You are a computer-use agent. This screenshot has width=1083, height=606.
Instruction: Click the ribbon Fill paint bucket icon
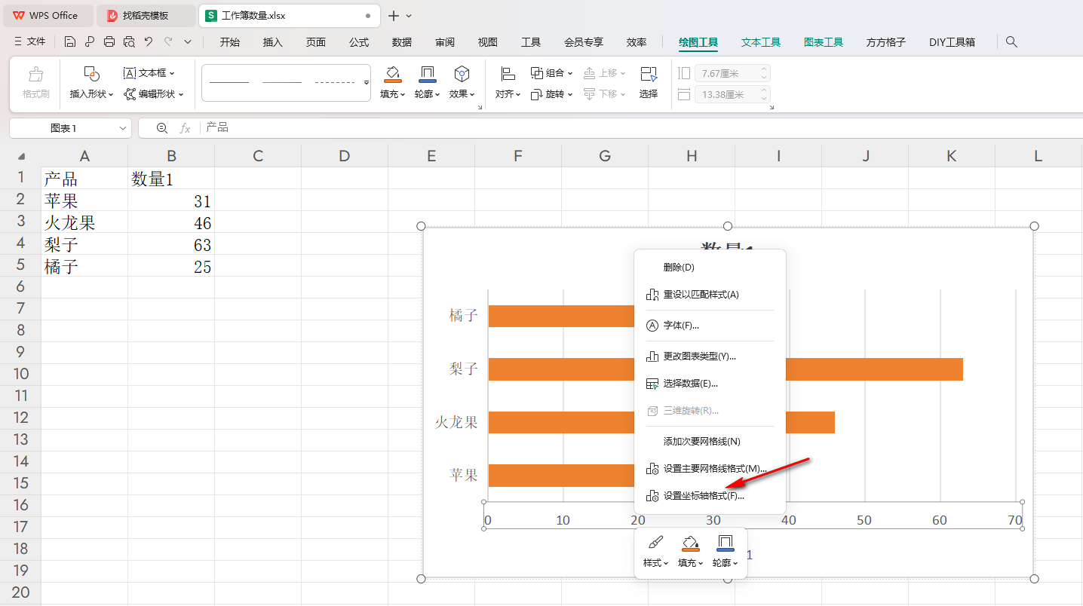click(392, 74)
